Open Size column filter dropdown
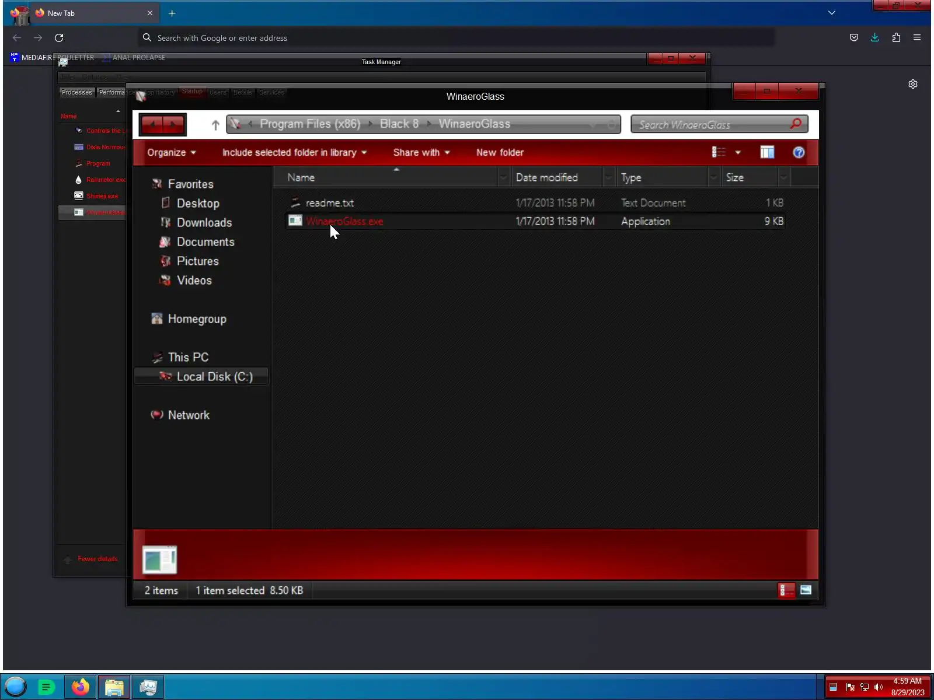Viewport: 934px width, 700px height. pos(783,177)
